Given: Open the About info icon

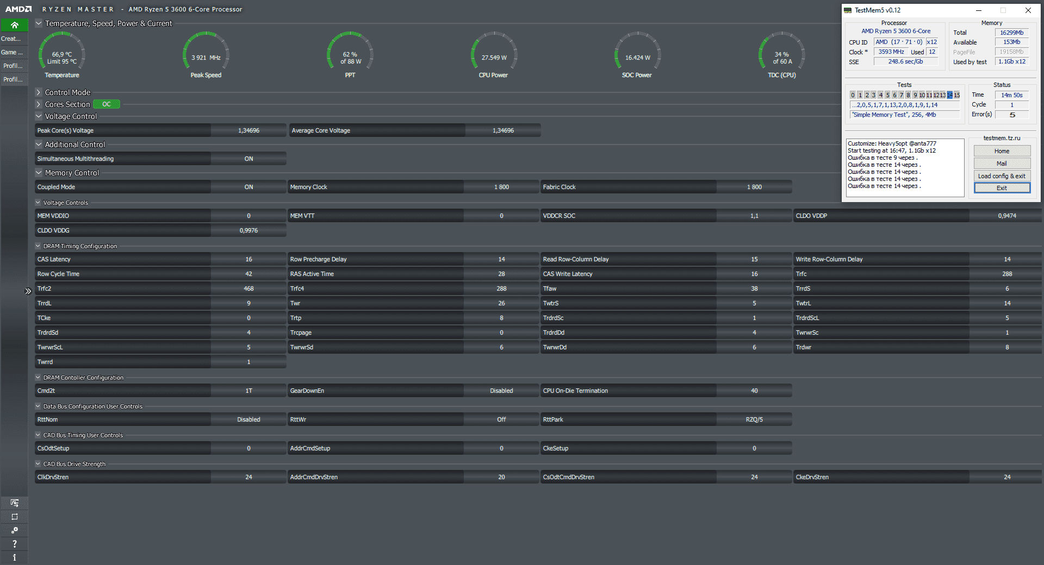Looking at the screenshot, I should 14,557.
